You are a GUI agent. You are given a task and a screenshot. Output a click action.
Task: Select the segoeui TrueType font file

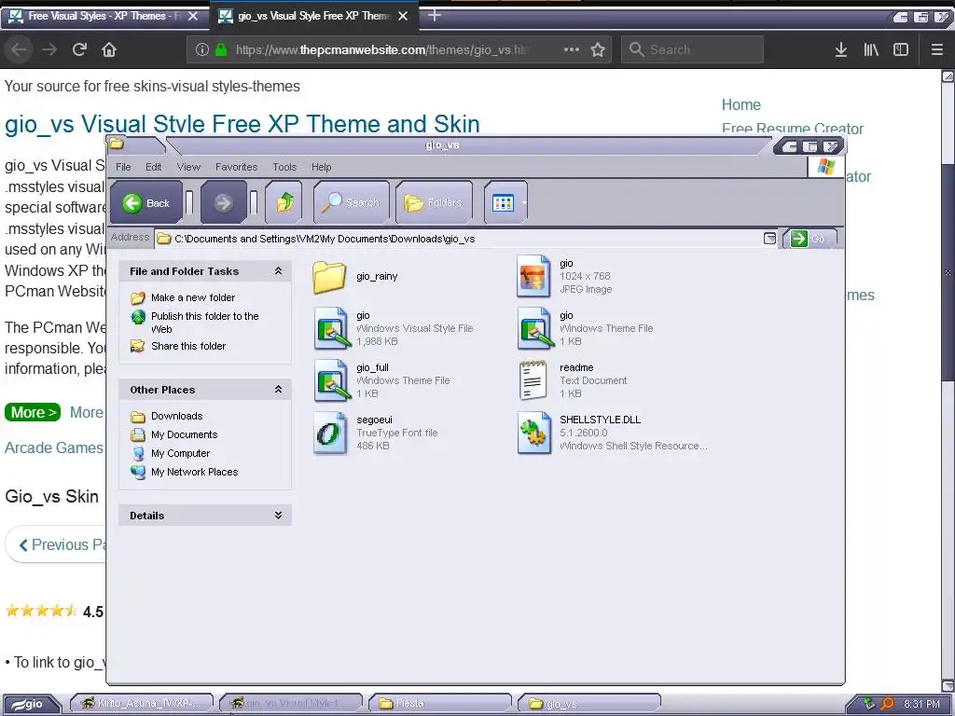pyautogui.click(x=329, y=433)
